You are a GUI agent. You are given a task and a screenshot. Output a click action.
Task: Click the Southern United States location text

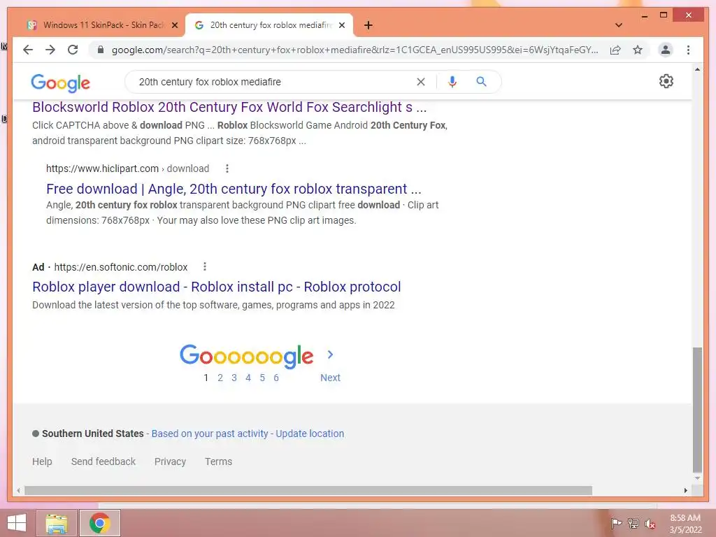(x=93, y=434)
